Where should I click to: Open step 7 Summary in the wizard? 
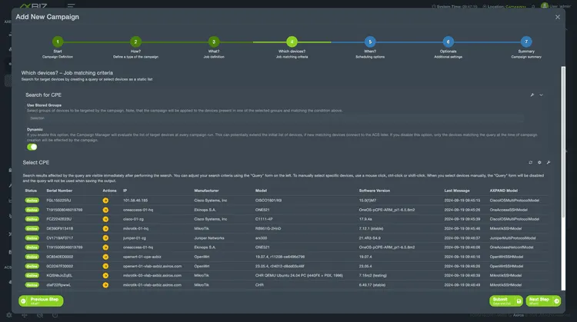[x=525, y=42]
